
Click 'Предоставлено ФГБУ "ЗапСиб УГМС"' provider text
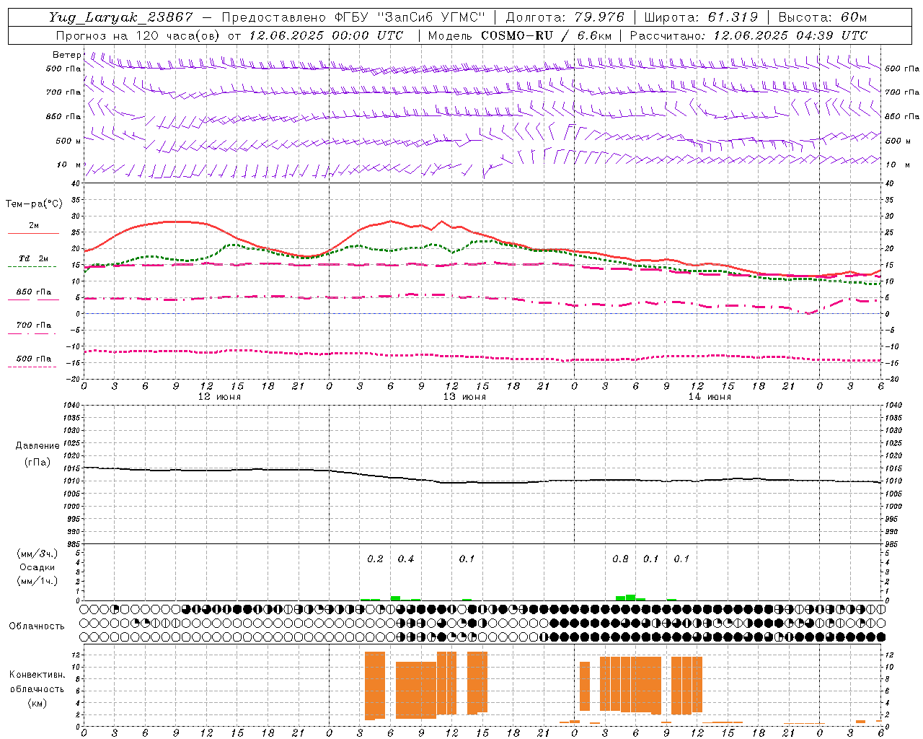(x=353, y=17)
